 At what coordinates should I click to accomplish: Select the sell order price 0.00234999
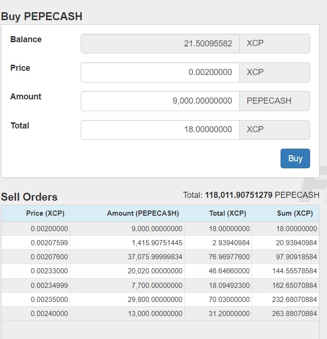point(49,286)
